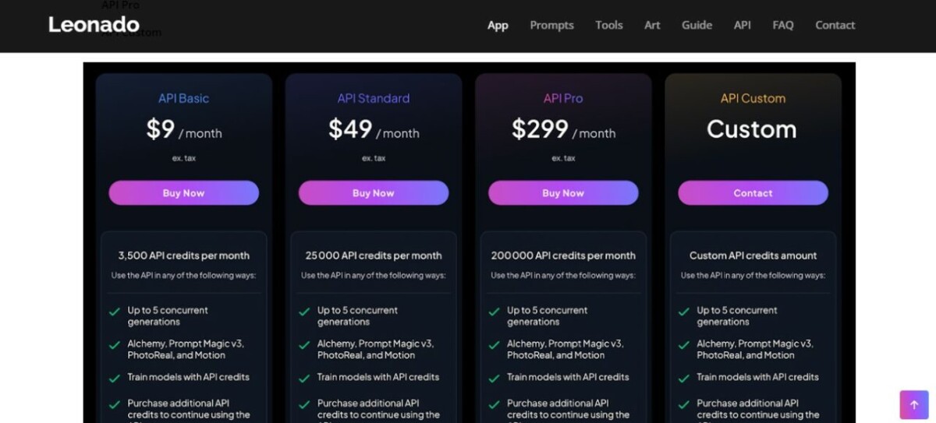This screenshot has height=423, width=936.
Task: Click the checkmark beside API Standard Alchemy feature
Action: tap(304, 345)
